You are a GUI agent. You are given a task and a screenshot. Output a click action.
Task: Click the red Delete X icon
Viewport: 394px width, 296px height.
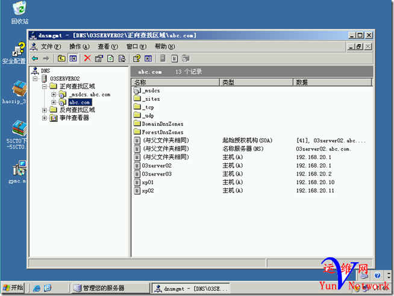(87, 58)
